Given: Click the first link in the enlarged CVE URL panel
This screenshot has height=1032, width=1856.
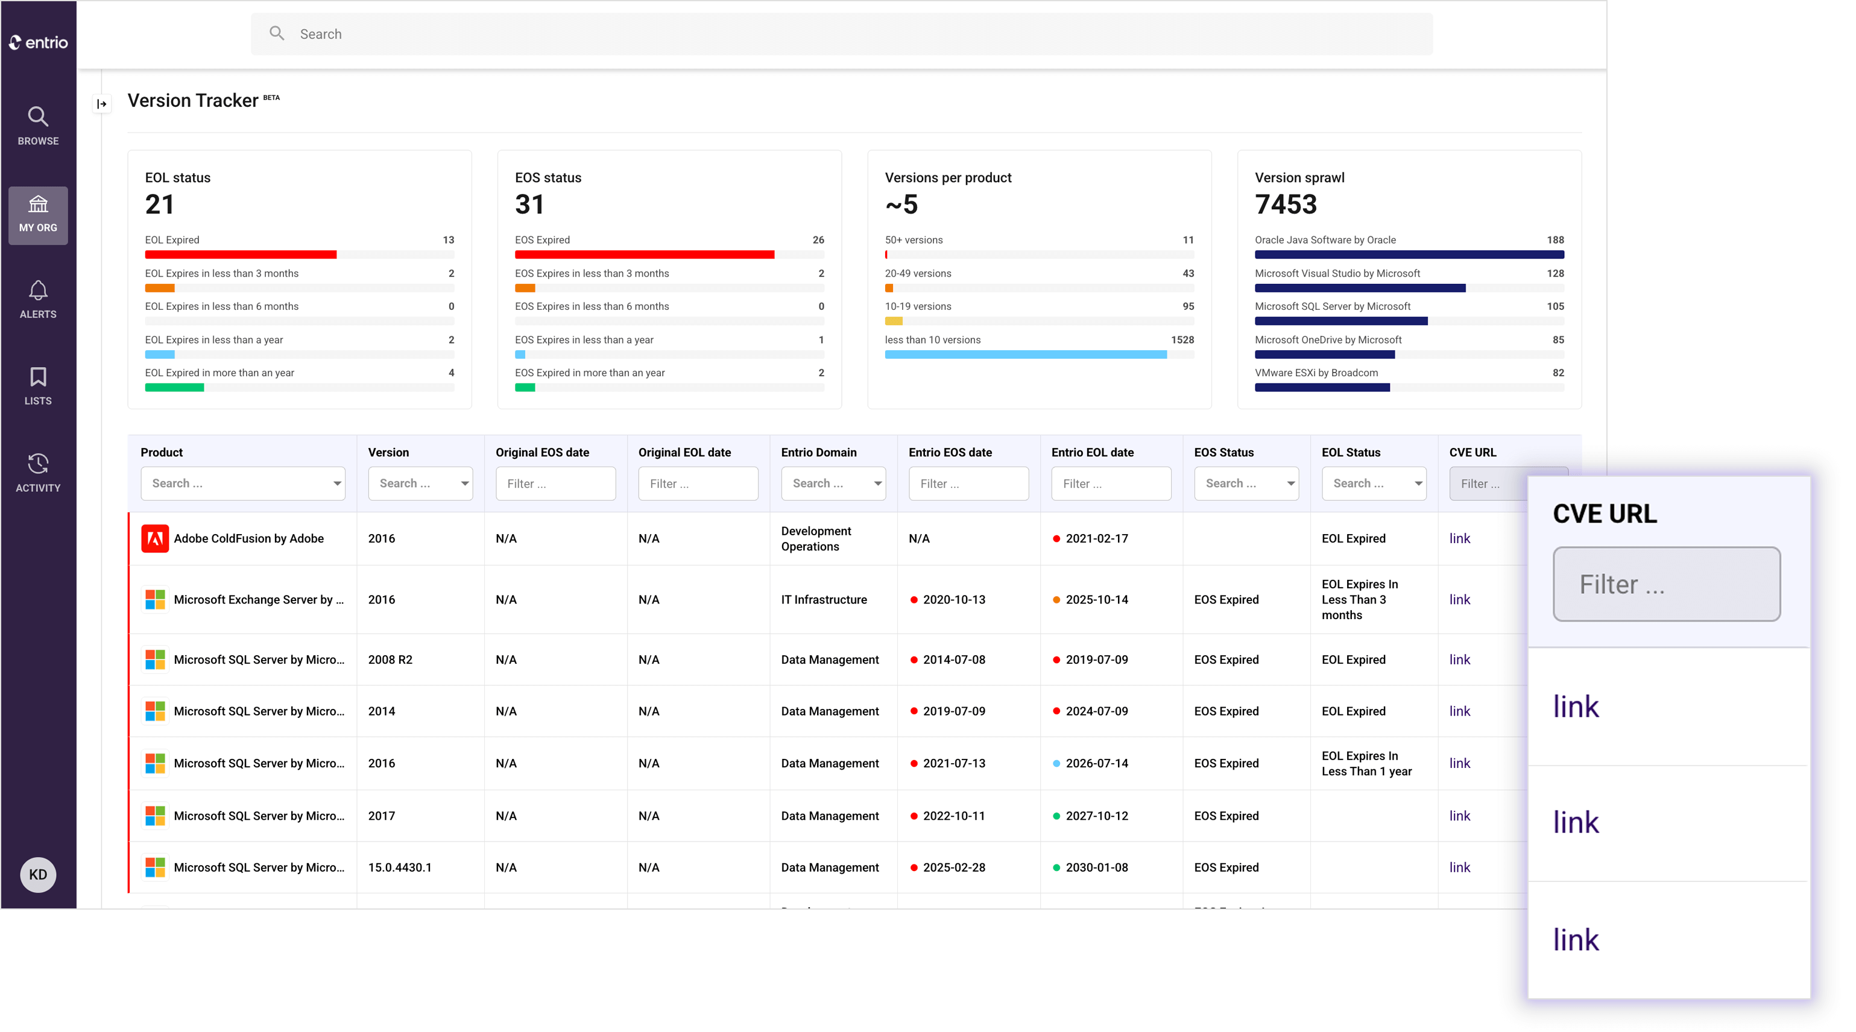Looking at the screenshot, I should coord(1575,706).
